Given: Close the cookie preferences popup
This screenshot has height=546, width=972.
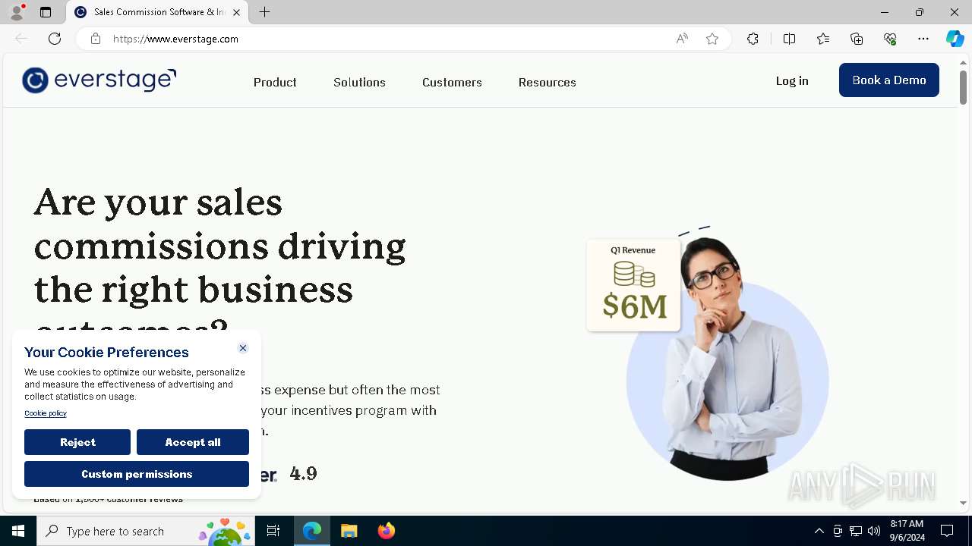Looking at the screenshot, I should 243,348.
